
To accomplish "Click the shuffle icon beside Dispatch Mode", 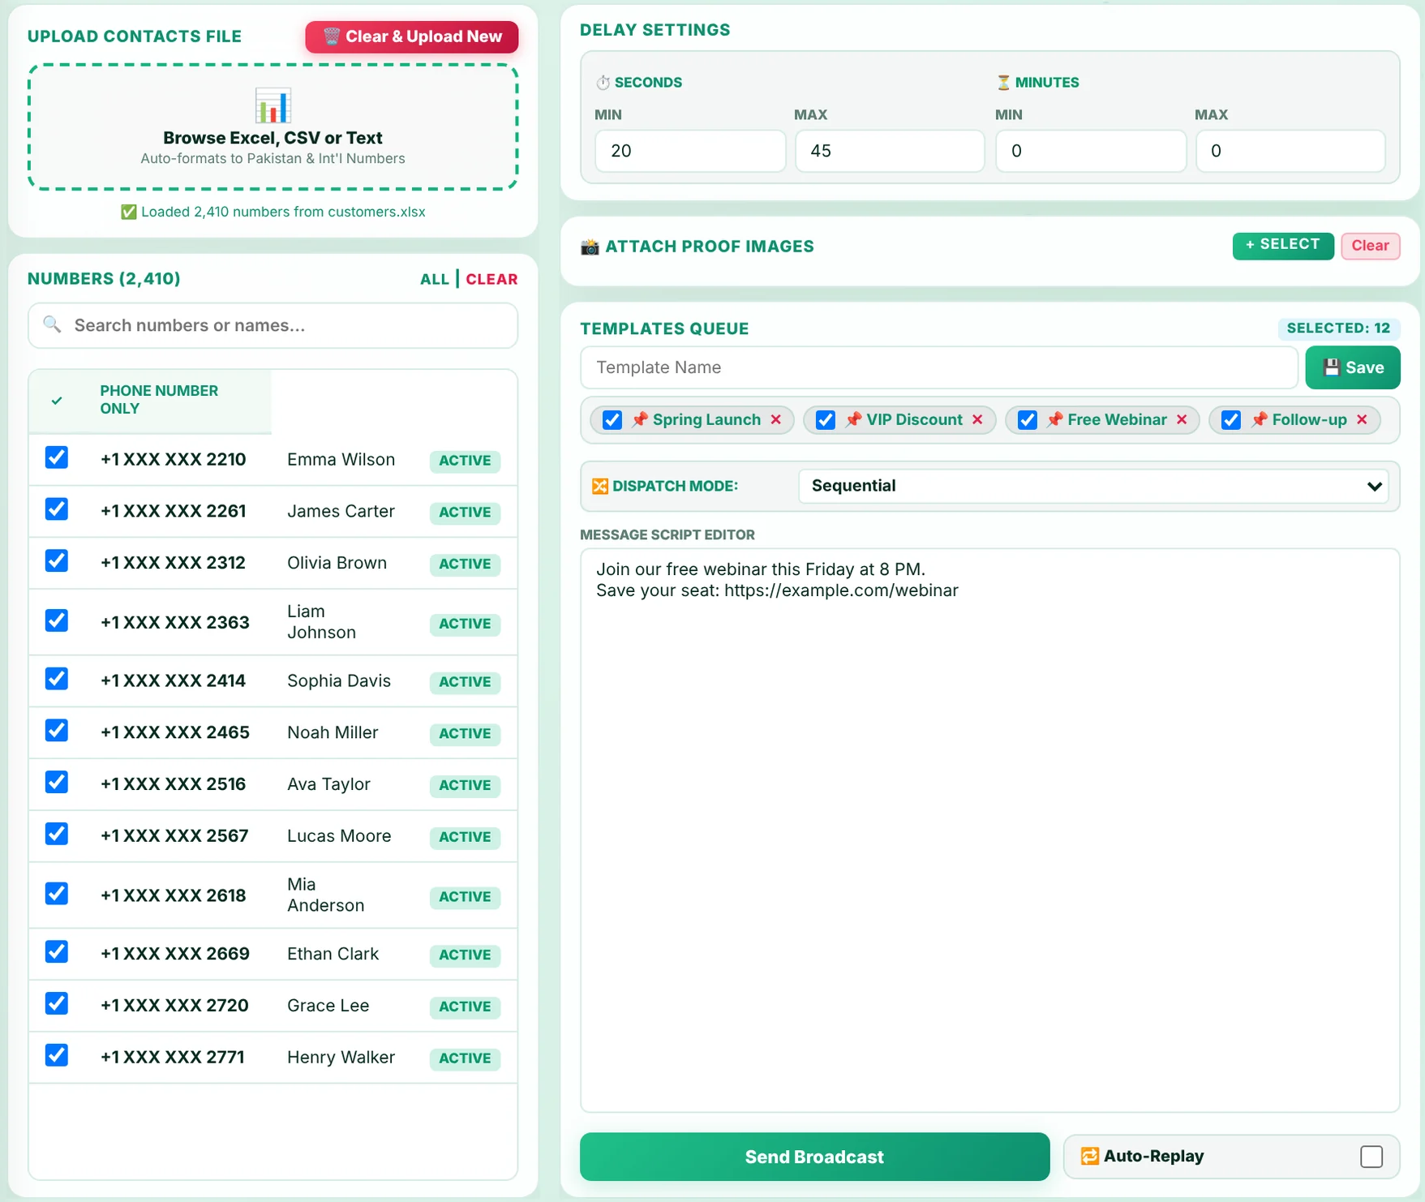I will [x=600, y=486].
